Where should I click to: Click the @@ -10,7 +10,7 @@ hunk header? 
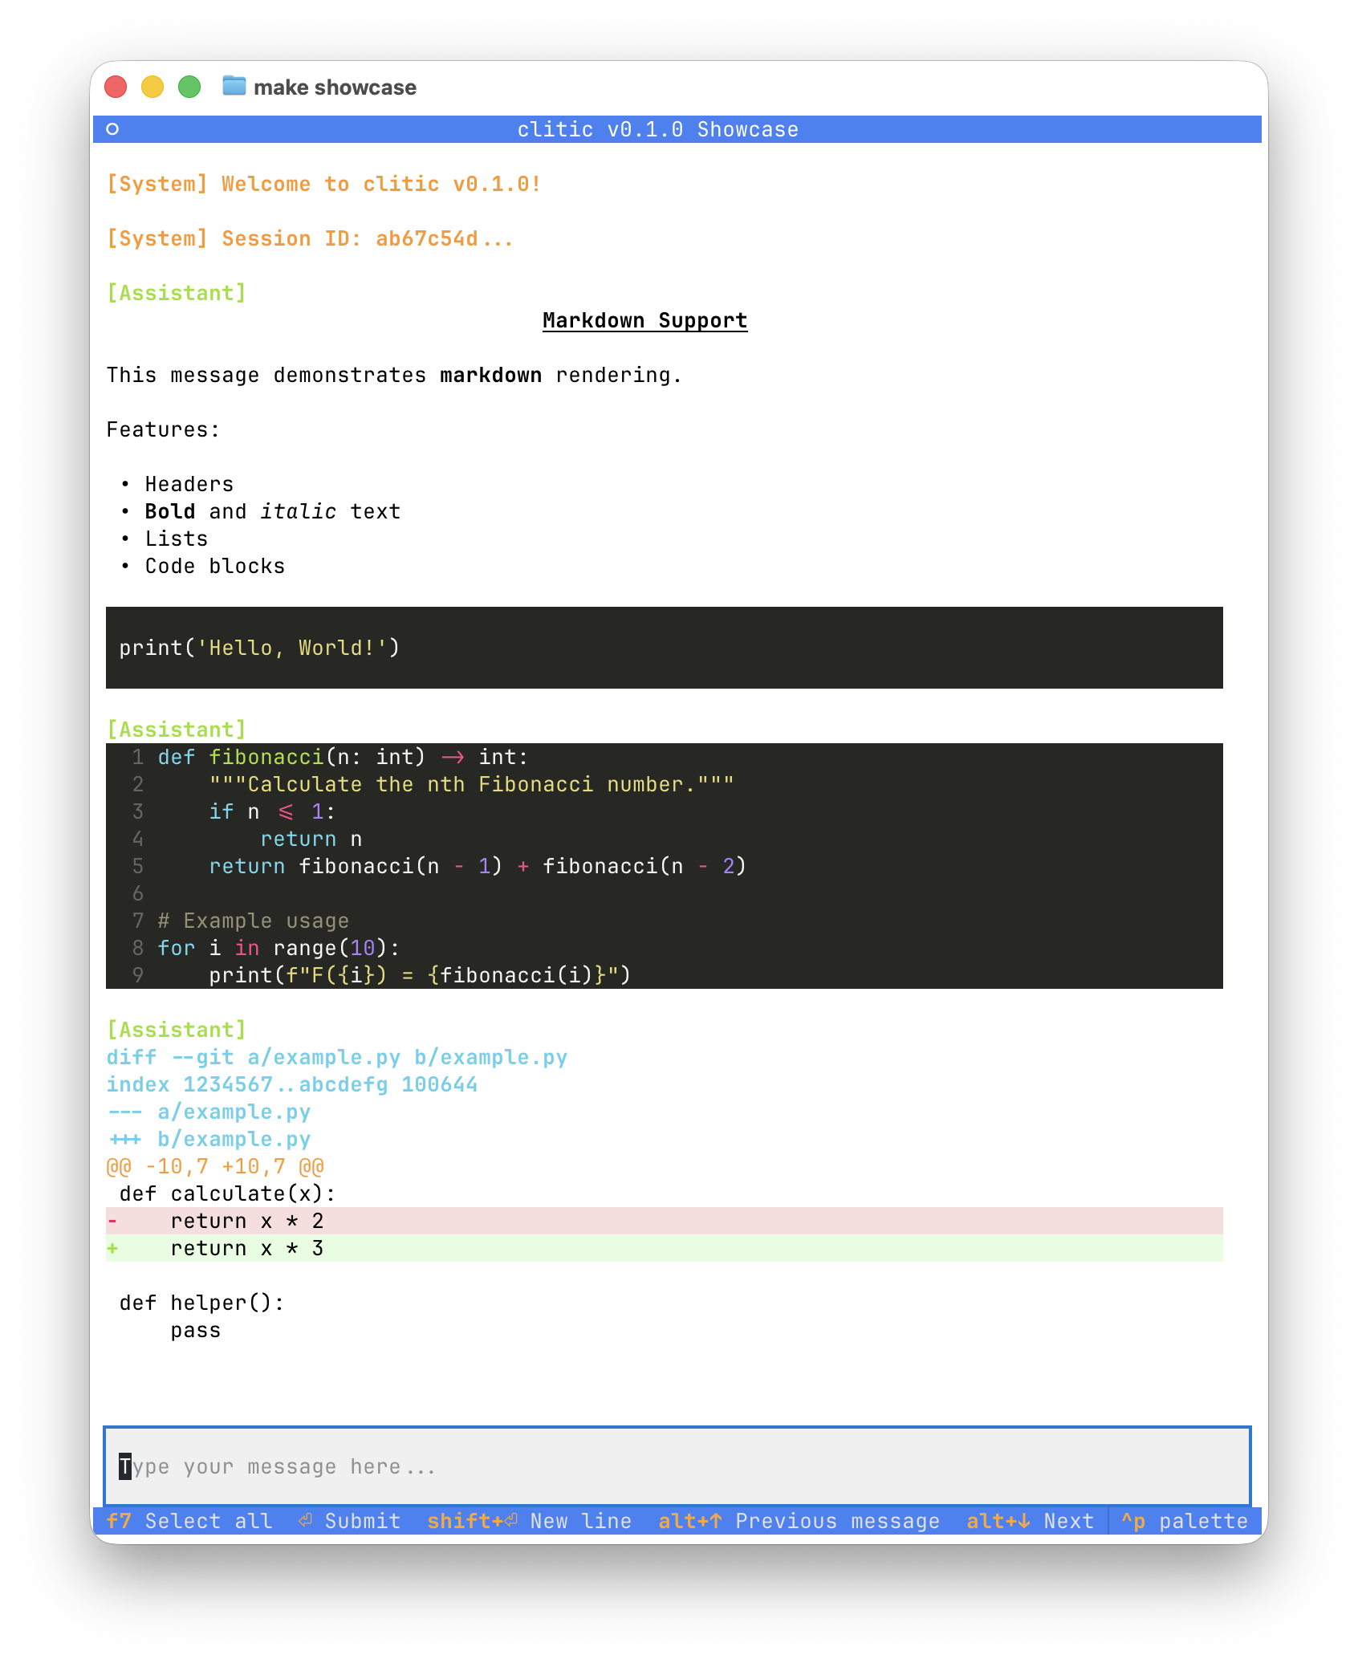215,1166
